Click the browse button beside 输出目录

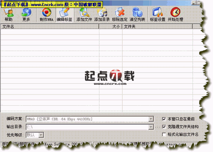pyautogui.click(x=157, y=127)
